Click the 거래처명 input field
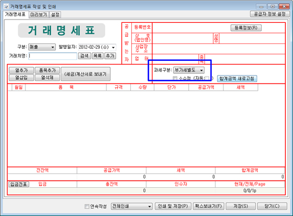293x216 pixels. point(53,56)
